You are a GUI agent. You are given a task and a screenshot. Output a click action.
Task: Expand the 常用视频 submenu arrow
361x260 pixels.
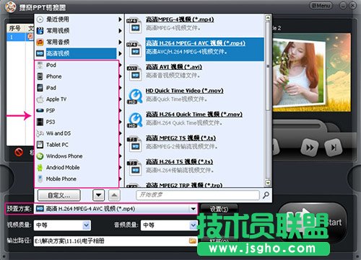click(x=120, y=31)
